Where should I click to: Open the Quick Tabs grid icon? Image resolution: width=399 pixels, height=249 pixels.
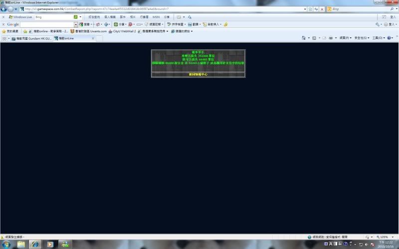point(5,38)
